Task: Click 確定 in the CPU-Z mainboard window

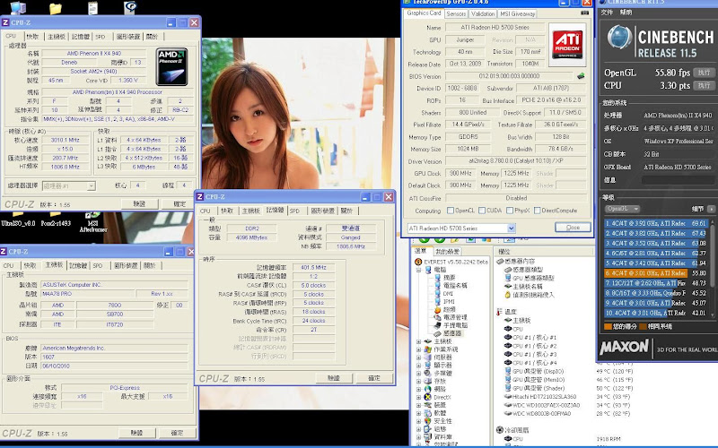Action: click(x=177, y=433)
